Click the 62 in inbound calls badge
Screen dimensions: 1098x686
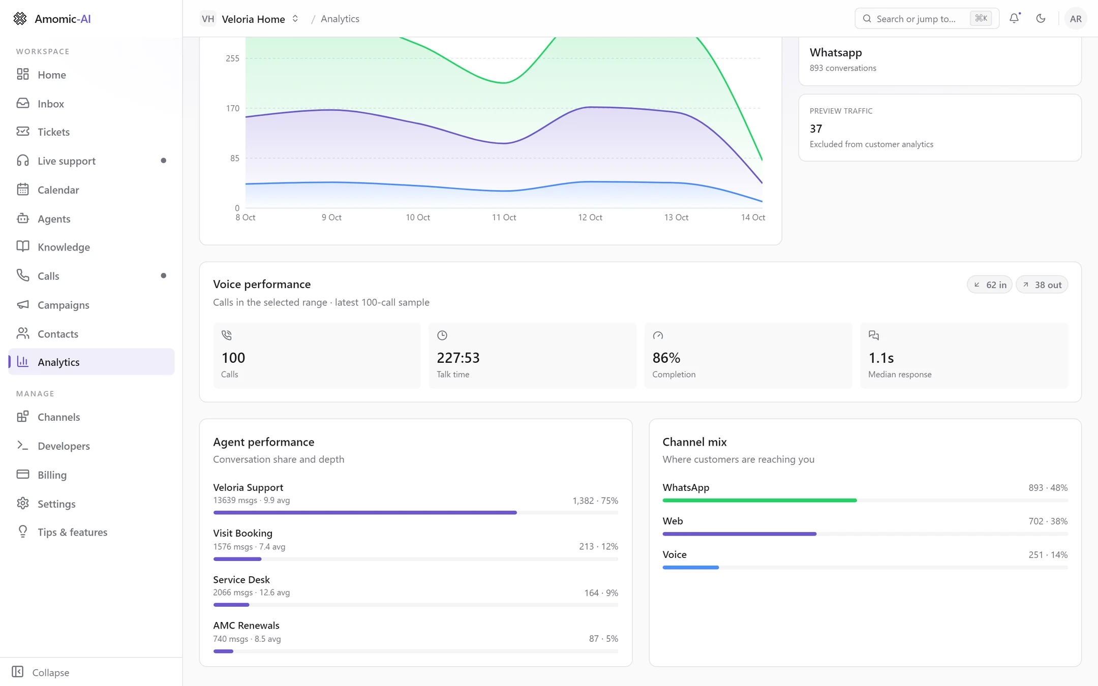[x=990, y=285]
